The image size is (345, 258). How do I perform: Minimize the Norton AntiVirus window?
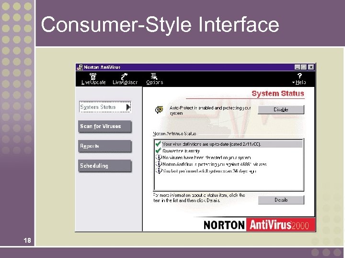coord(298,67)
